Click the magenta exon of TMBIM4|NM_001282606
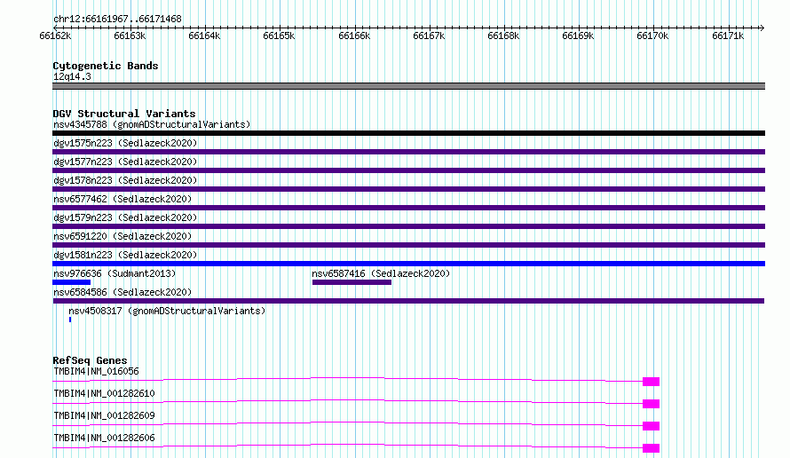 [x=651, y=448]
